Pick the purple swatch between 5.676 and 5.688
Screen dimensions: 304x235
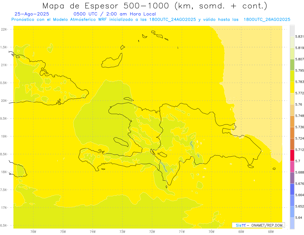[292, 178]
